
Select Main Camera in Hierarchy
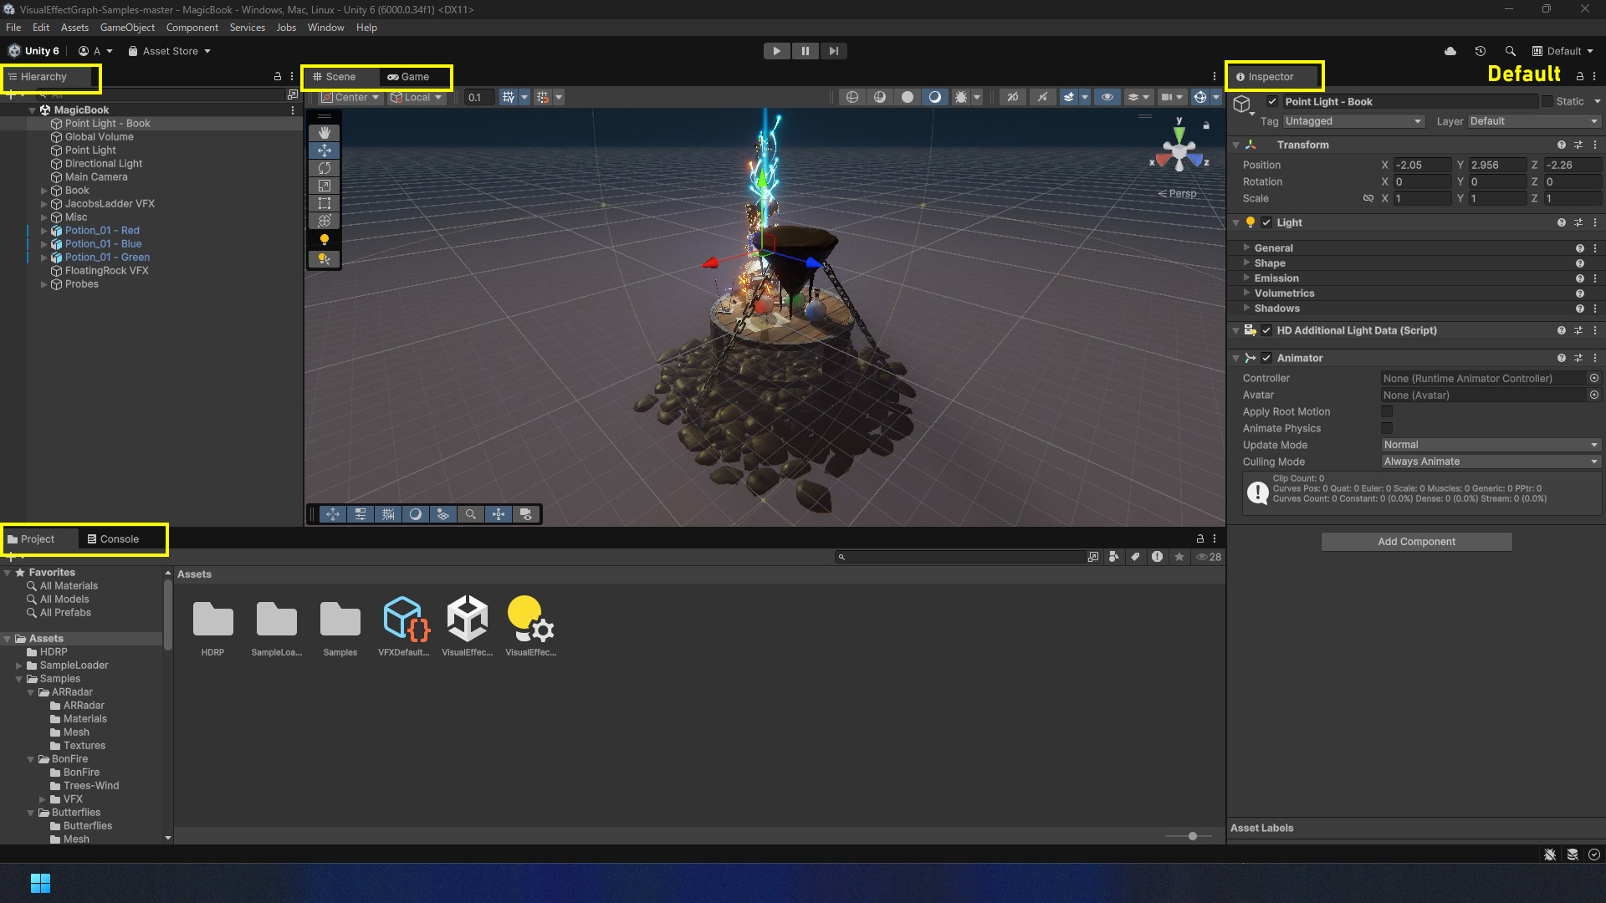96,177
